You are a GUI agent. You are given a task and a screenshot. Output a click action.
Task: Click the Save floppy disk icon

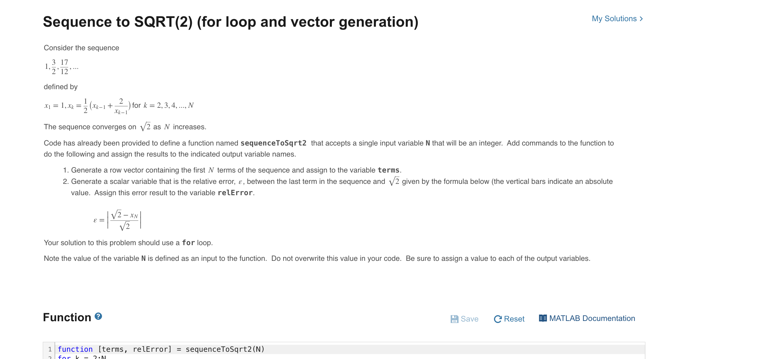pos(454,319)
